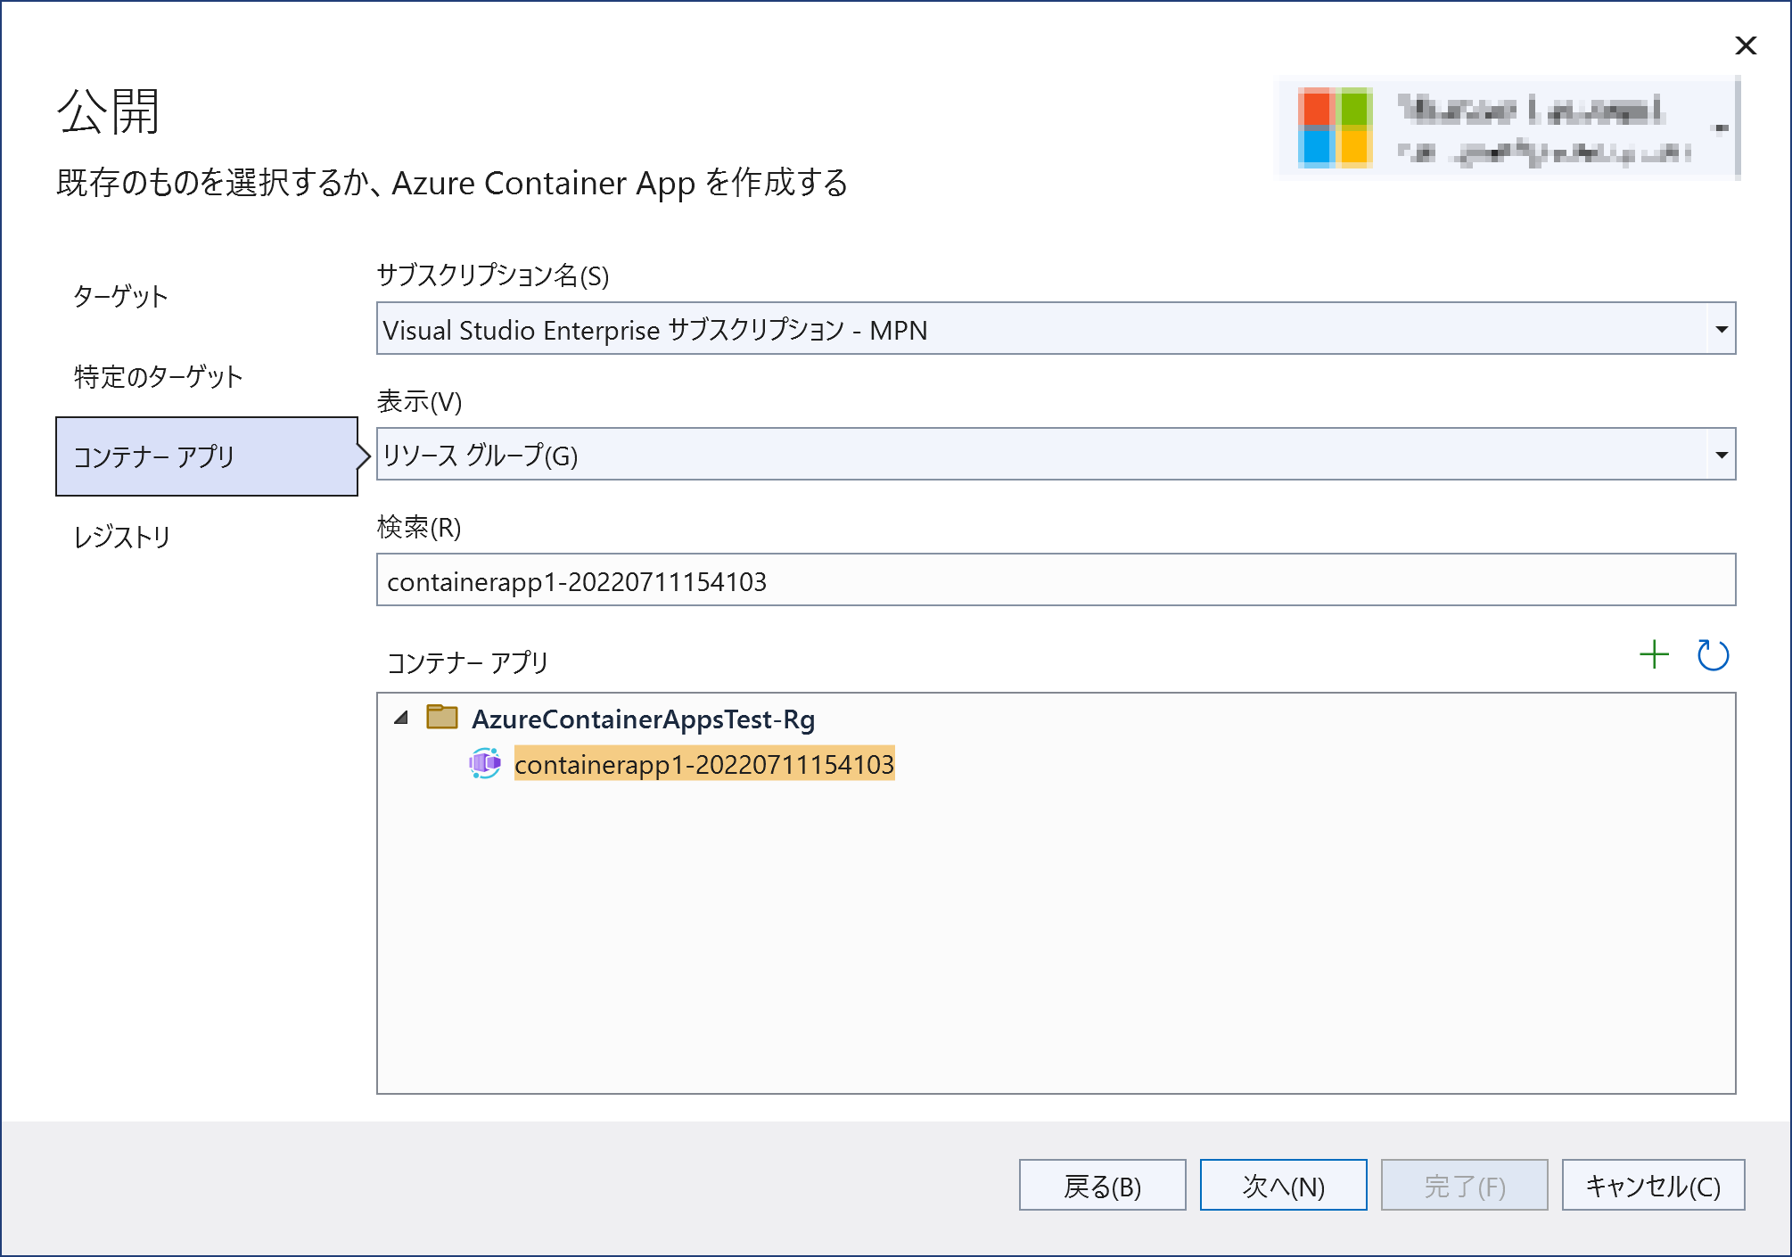
Task: Collapse the AzureContainerAppsTest-Rg tree node
Action: (x=401, y=717)
